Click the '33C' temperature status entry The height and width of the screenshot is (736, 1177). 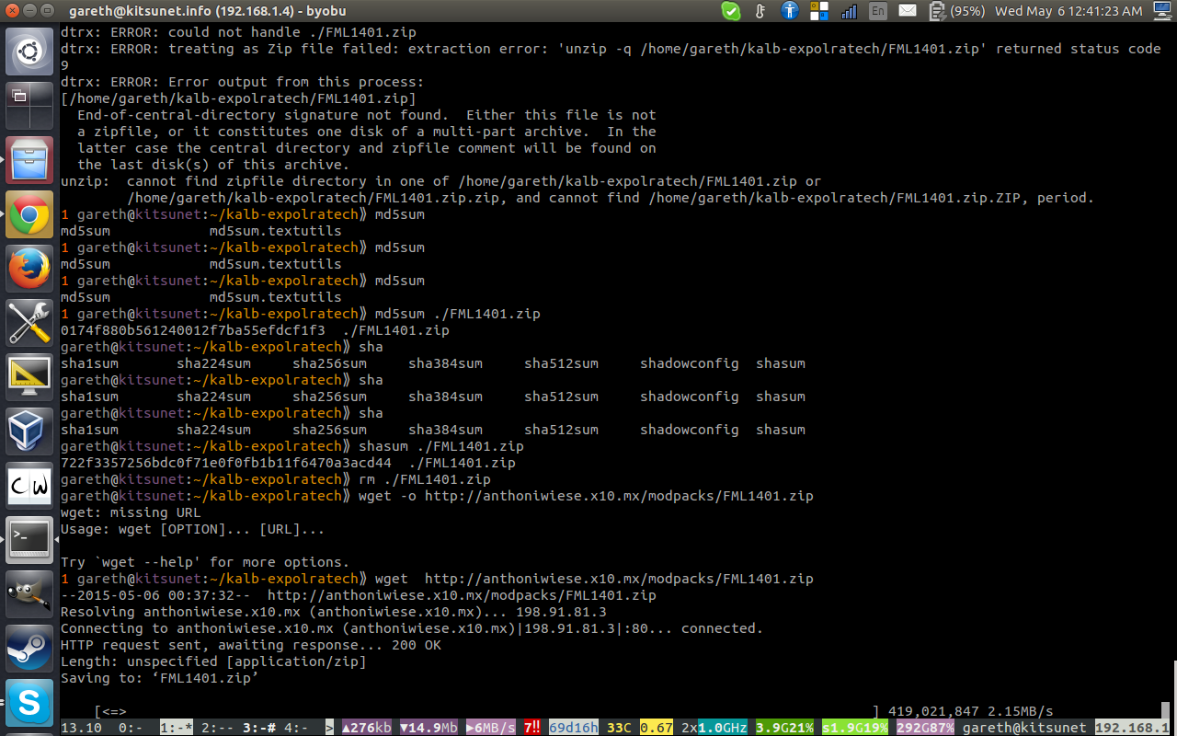click(x=619, y=728)
